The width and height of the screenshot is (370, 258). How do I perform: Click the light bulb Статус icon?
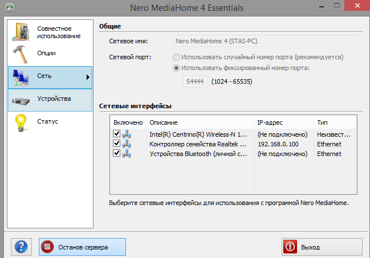pos(21,122)
